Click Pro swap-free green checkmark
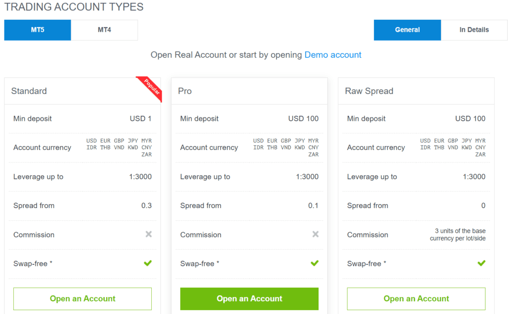Viewport: 508px width, 314px height. tap(315, 263)
